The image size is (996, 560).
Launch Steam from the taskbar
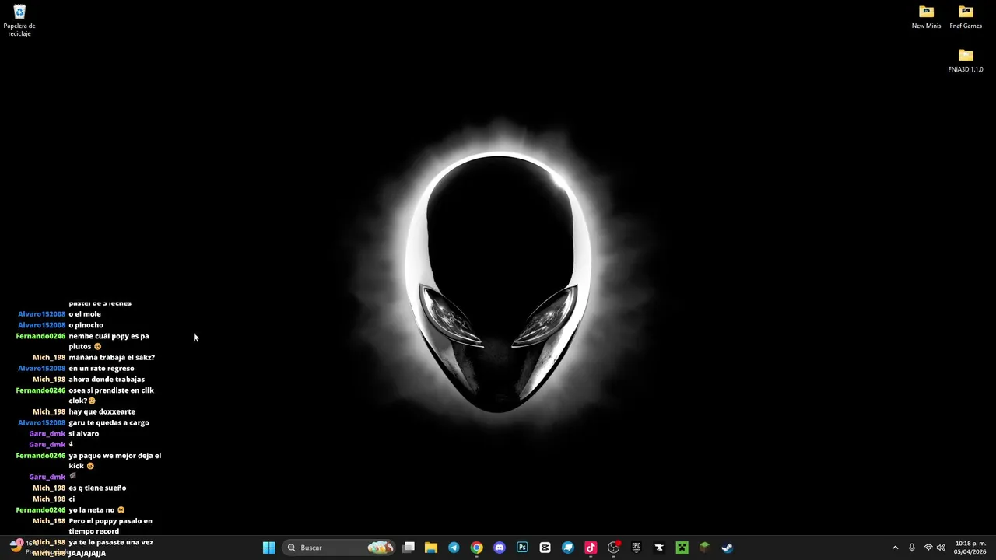[727, 548]
